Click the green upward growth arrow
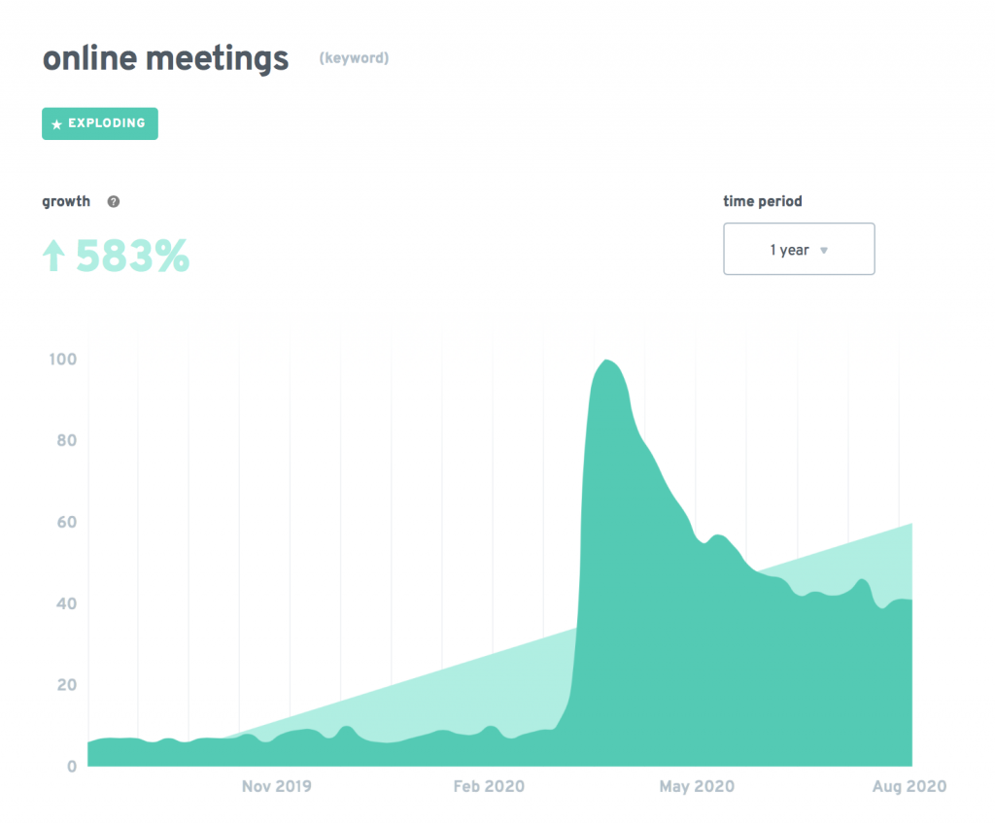The height and width of the screenshot is (825, 995). [54, 257]
